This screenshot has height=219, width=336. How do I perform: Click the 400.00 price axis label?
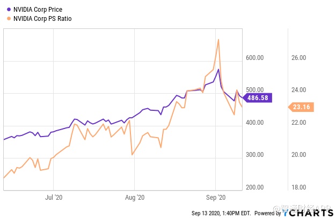coord(254,123)
